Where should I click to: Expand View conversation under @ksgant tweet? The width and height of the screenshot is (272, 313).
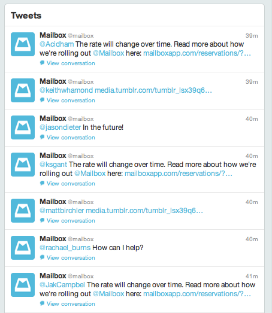click(71, 184)
